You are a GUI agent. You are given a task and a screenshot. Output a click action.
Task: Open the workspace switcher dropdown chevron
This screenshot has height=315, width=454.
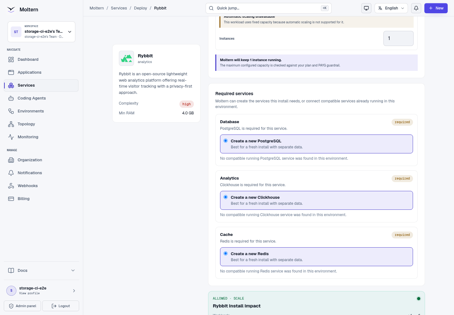tap(70, 32)
